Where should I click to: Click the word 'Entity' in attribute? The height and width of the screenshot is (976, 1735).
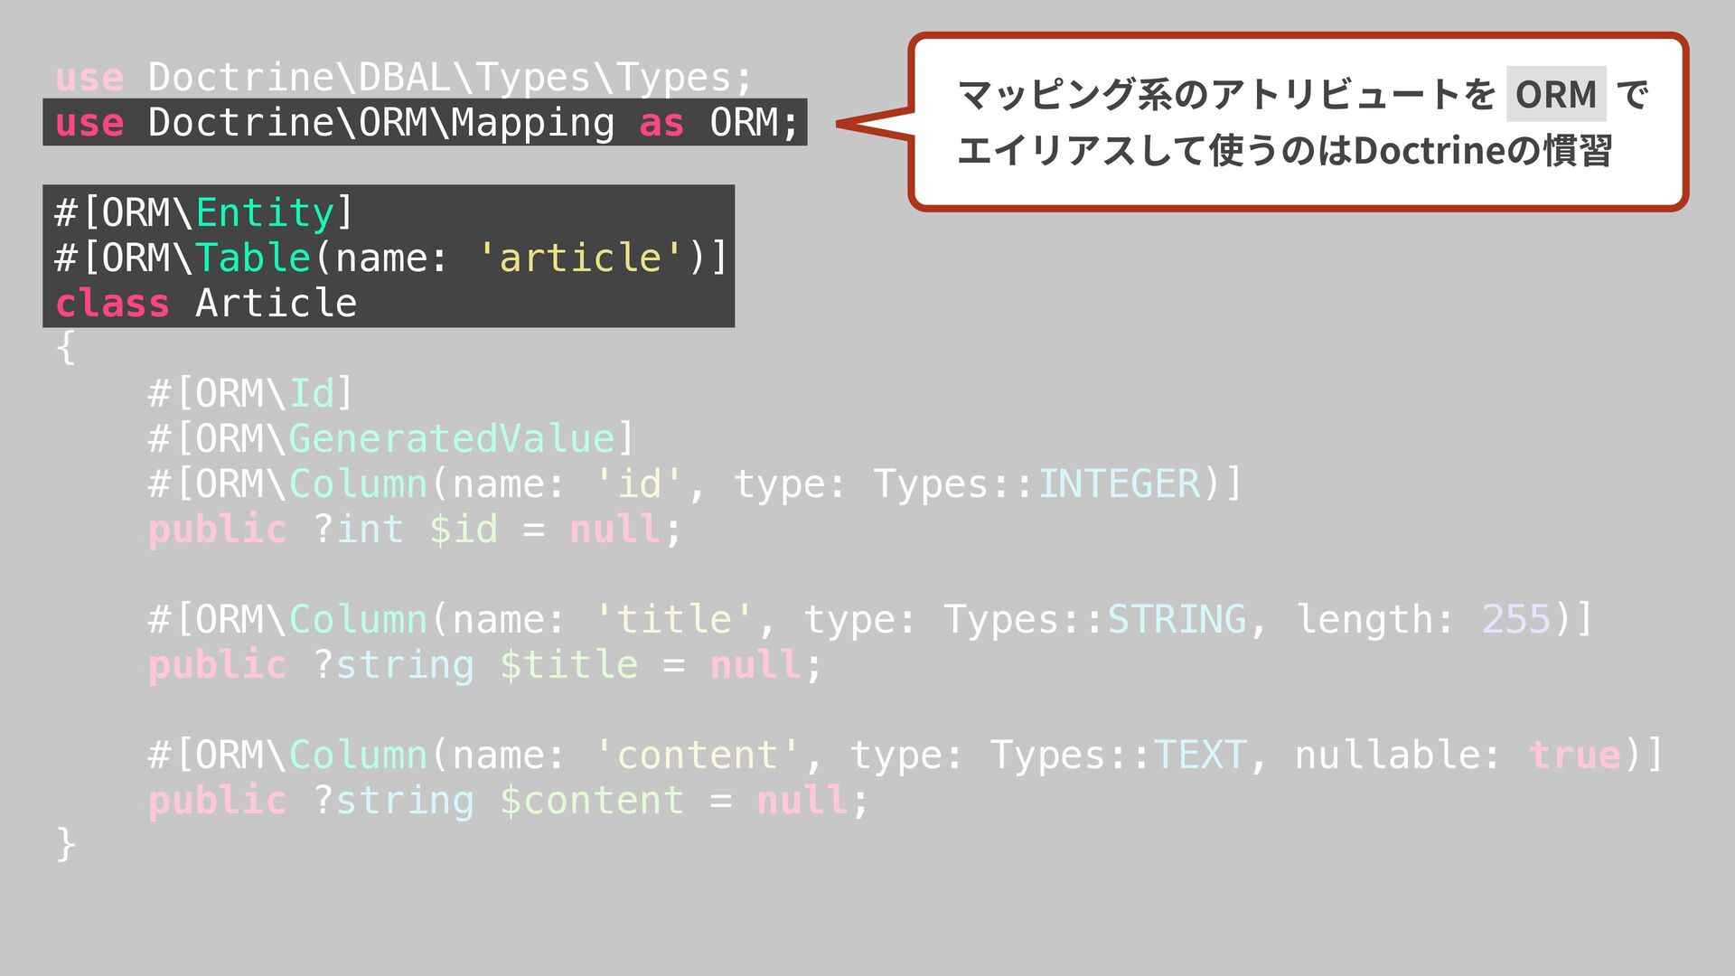pyautogui.click(x=265, y=213)
